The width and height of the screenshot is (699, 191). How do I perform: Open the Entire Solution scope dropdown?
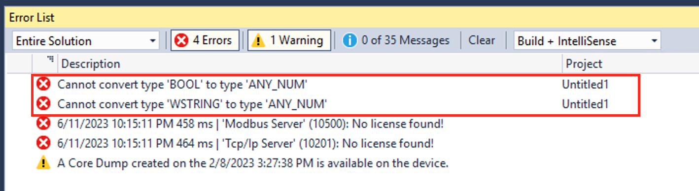pos(85,41)
